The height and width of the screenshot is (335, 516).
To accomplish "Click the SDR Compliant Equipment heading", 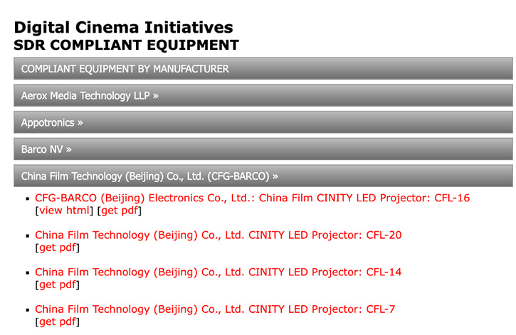I will coord(127,45).
